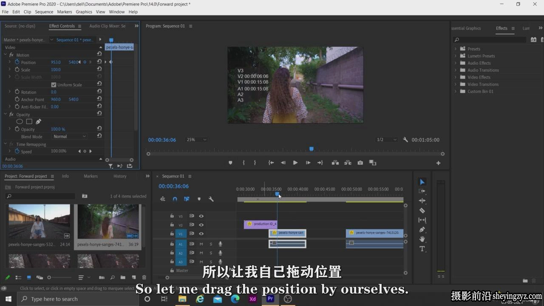Toggle Uniform Scale checkbox

pos(54,85)
